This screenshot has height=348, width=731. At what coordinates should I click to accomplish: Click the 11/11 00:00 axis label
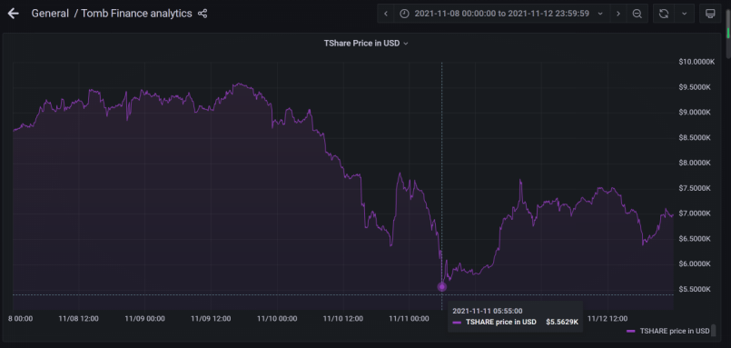[x=409, y=319]
